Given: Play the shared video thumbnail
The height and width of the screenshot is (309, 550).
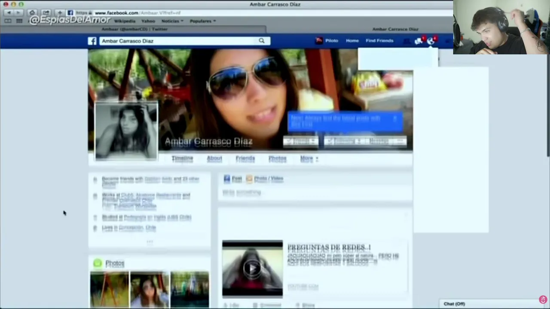Looking at the screenshot, I should [252, 269].
